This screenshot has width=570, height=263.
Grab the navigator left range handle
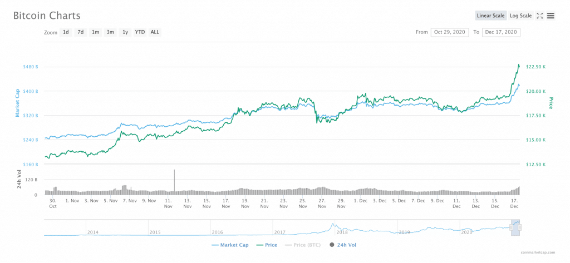[511, 227]
